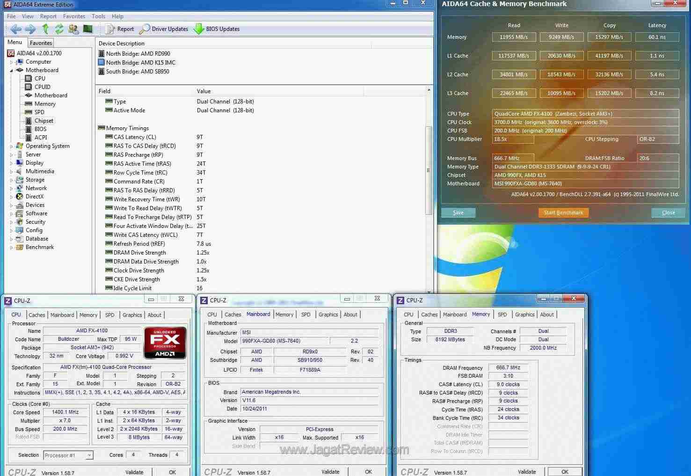Image resolution: width=691 pixels, height=476 pixels.
Task: Click the back arrow in AIDA64 toolbar
Action: point(15,29)
